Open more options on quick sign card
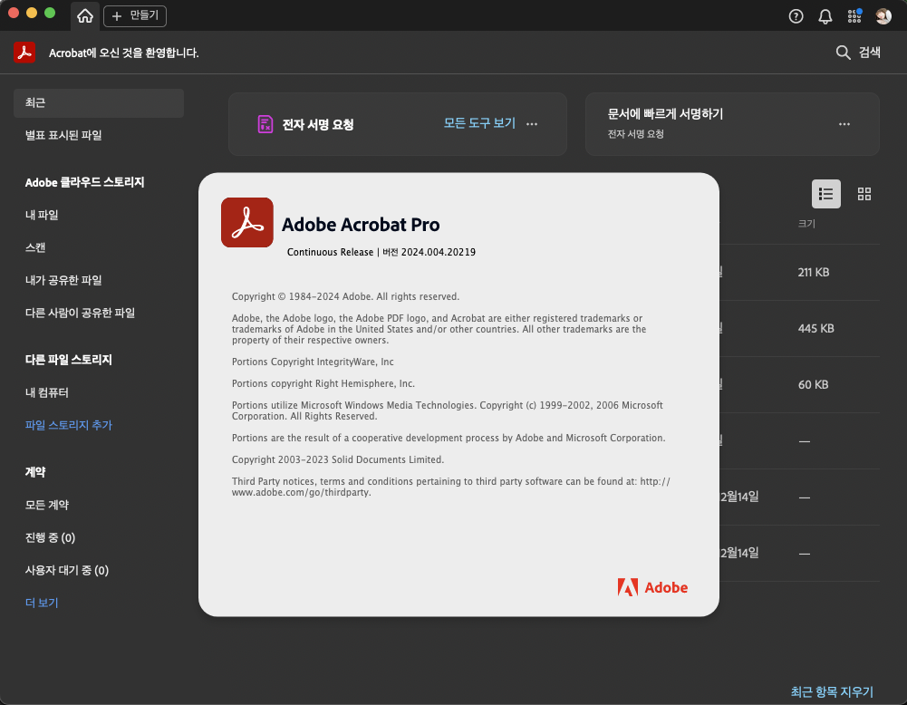The height and width of the screenshot is (705, 907). coord(844,124)
